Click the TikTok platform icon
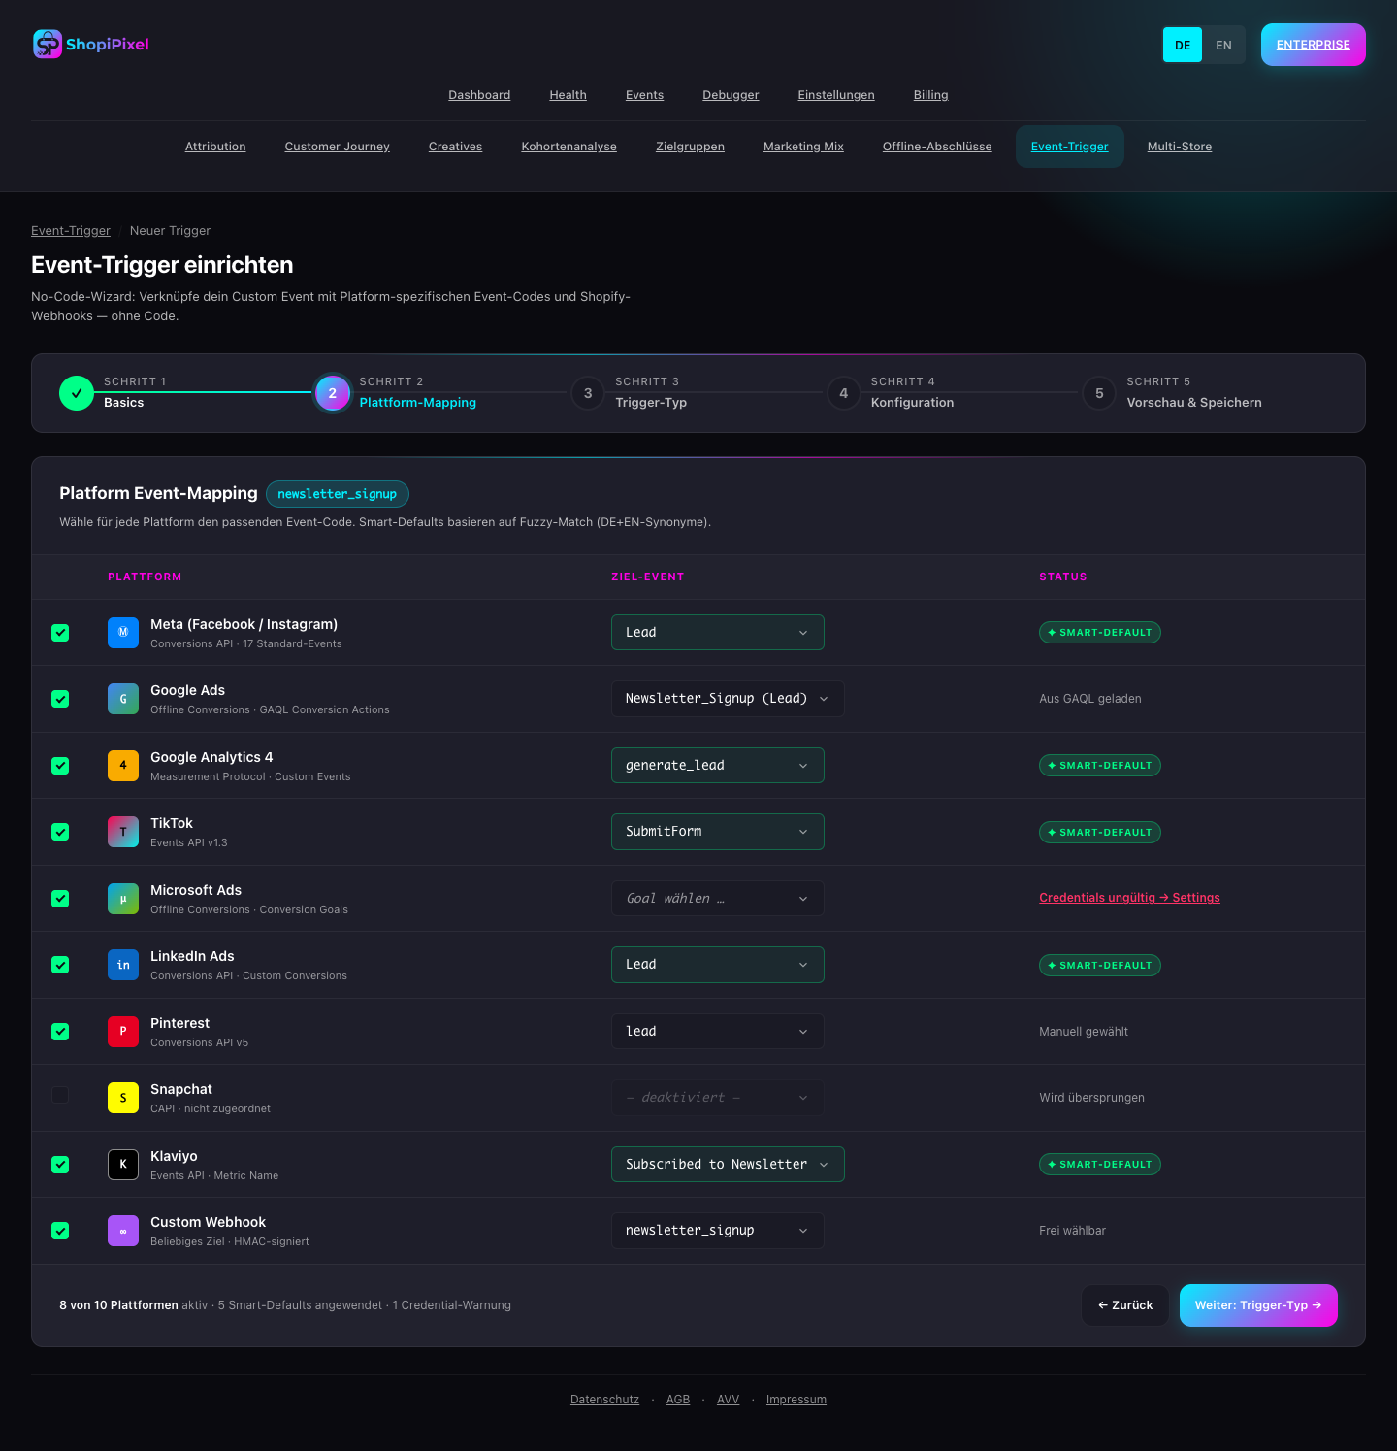This screenshot has width=1397, height=1451. (x=123, y=832)
